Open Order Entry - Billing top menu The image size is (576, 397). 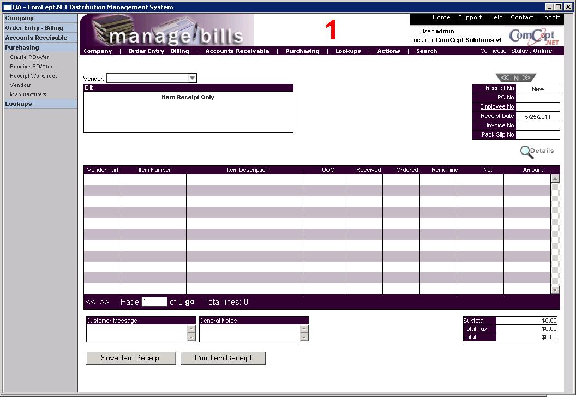coord(158,51)
